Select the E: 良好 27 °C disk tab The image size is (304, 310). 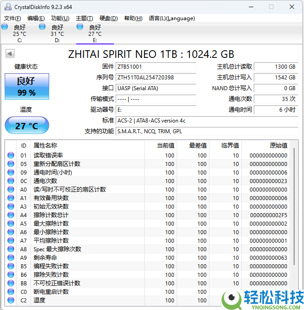pos(95,33)
